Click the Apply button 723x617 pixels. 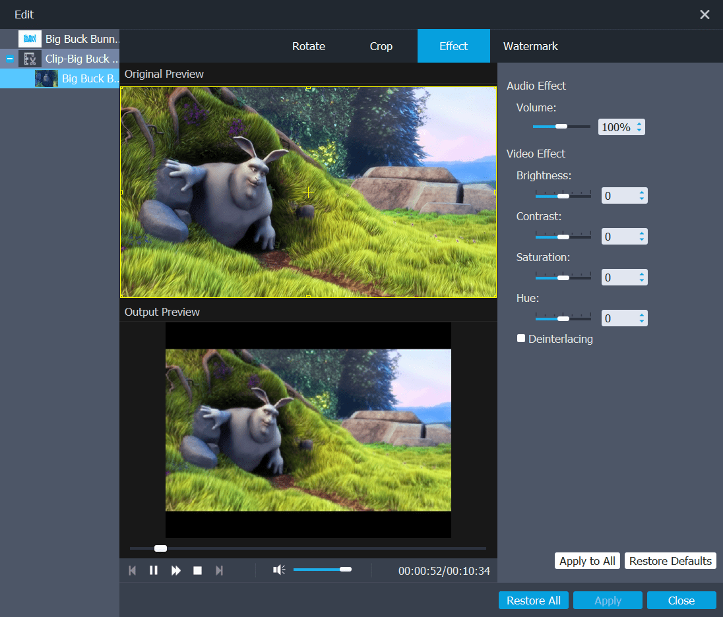point(608,601)
